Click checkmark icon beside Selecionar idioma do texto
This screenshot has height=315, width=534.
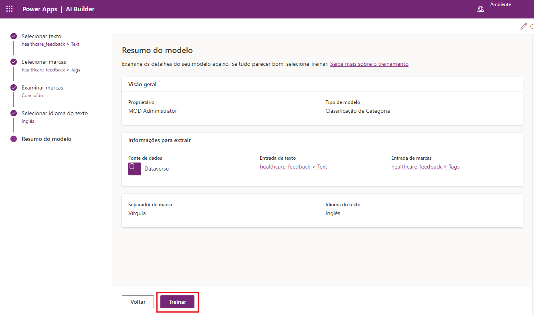(x=14, y=113)
